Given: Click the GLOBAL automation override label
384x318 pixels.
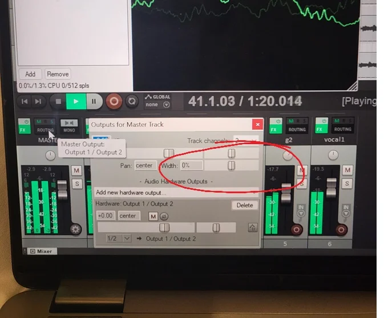Looking at the screenshot, I should click(x=157, y=97).
